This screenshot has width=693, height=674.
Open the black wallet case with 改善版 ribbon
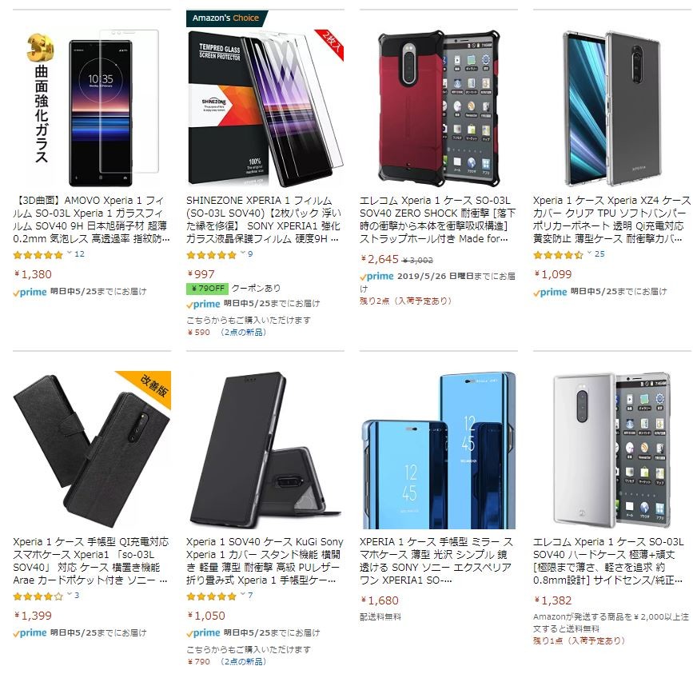[x=92, y=449]
